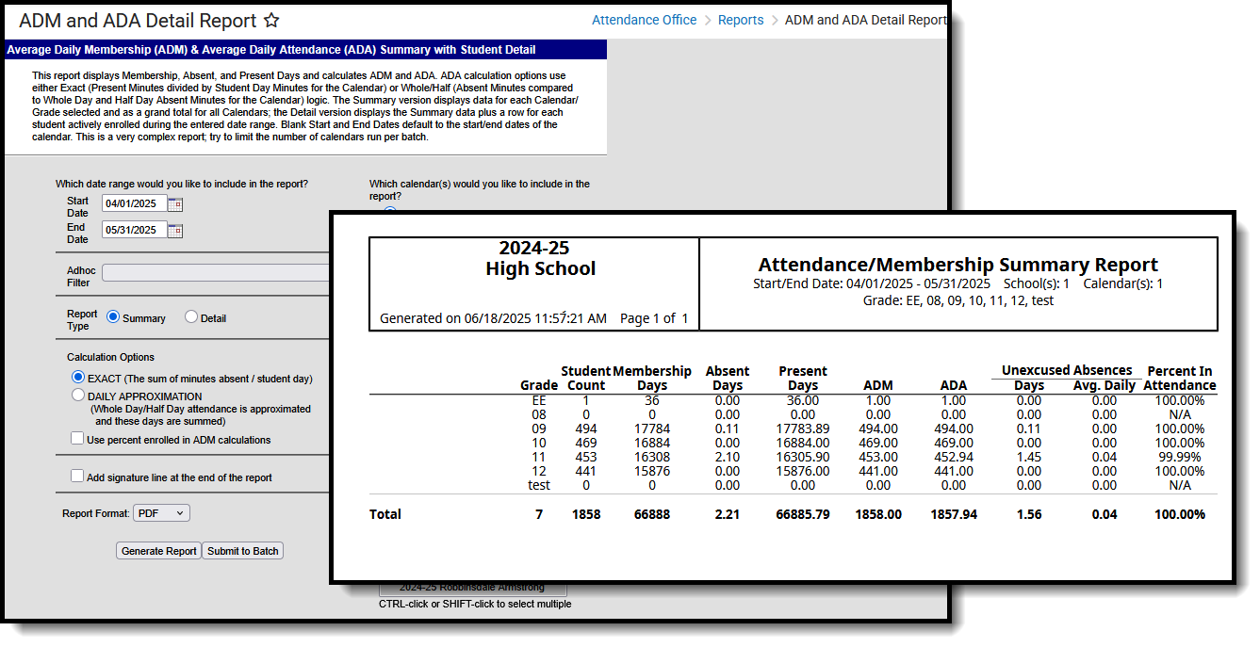Open the Attendance Office breadcrumb link
Image resolution: width=1260 pixels, height=647 pixels.
(645, 20)
